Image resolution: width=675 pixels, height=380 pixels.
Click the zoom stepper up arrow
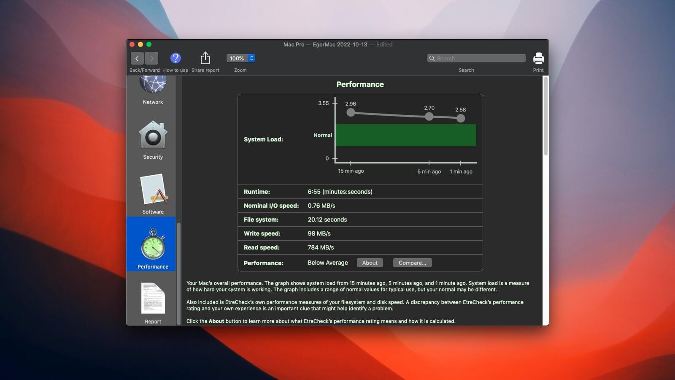coord(252,56)
